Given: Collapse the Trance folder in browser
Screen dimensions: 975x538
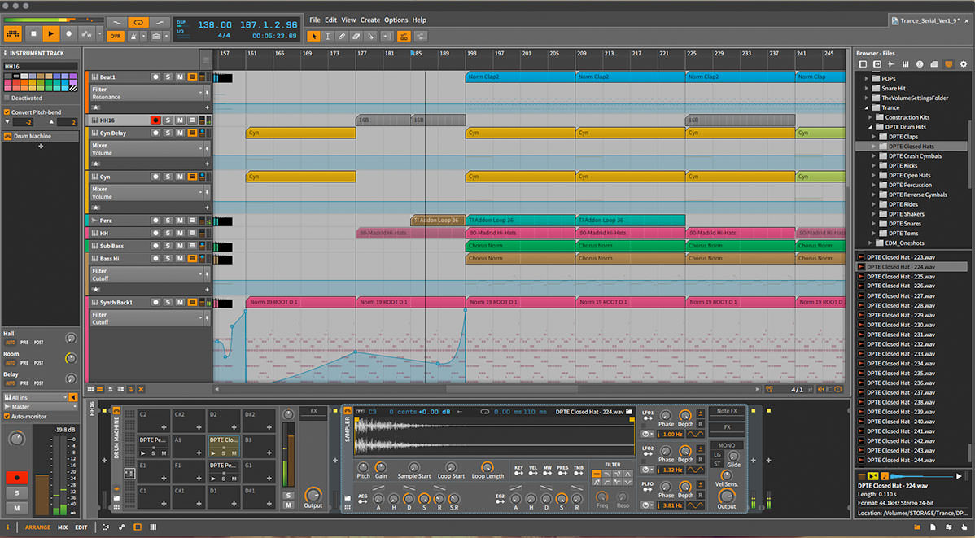Looking at the screenshot, I should pos(865,107).
